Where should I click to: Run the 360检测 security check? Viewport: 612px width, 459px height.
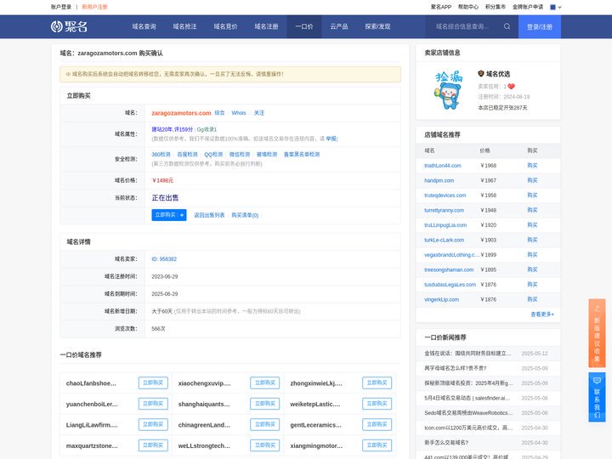point(161,154)
